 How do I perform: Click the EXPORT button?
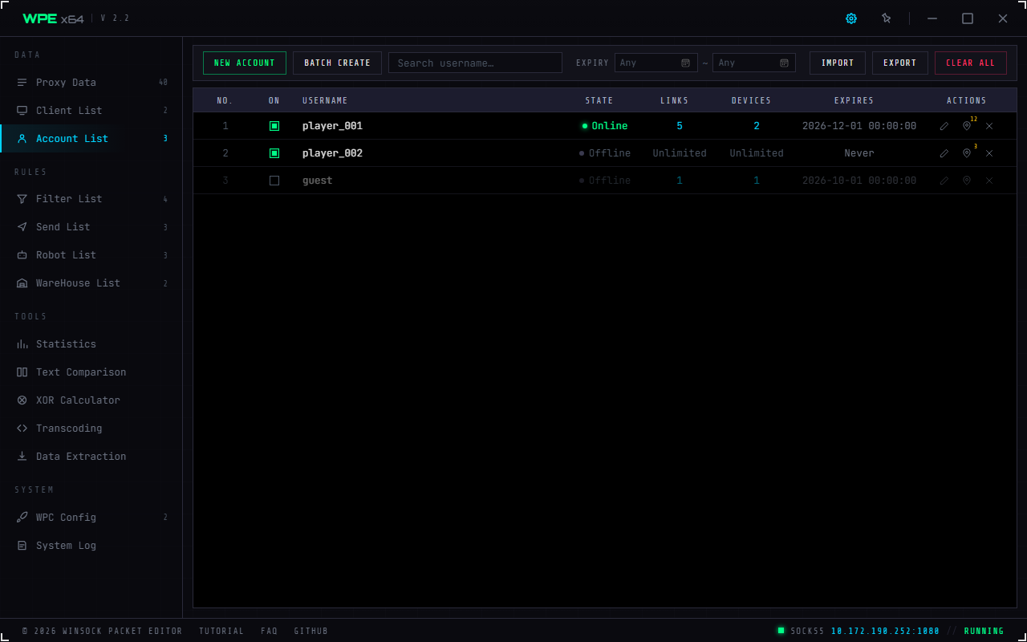[x=900, y=63]
